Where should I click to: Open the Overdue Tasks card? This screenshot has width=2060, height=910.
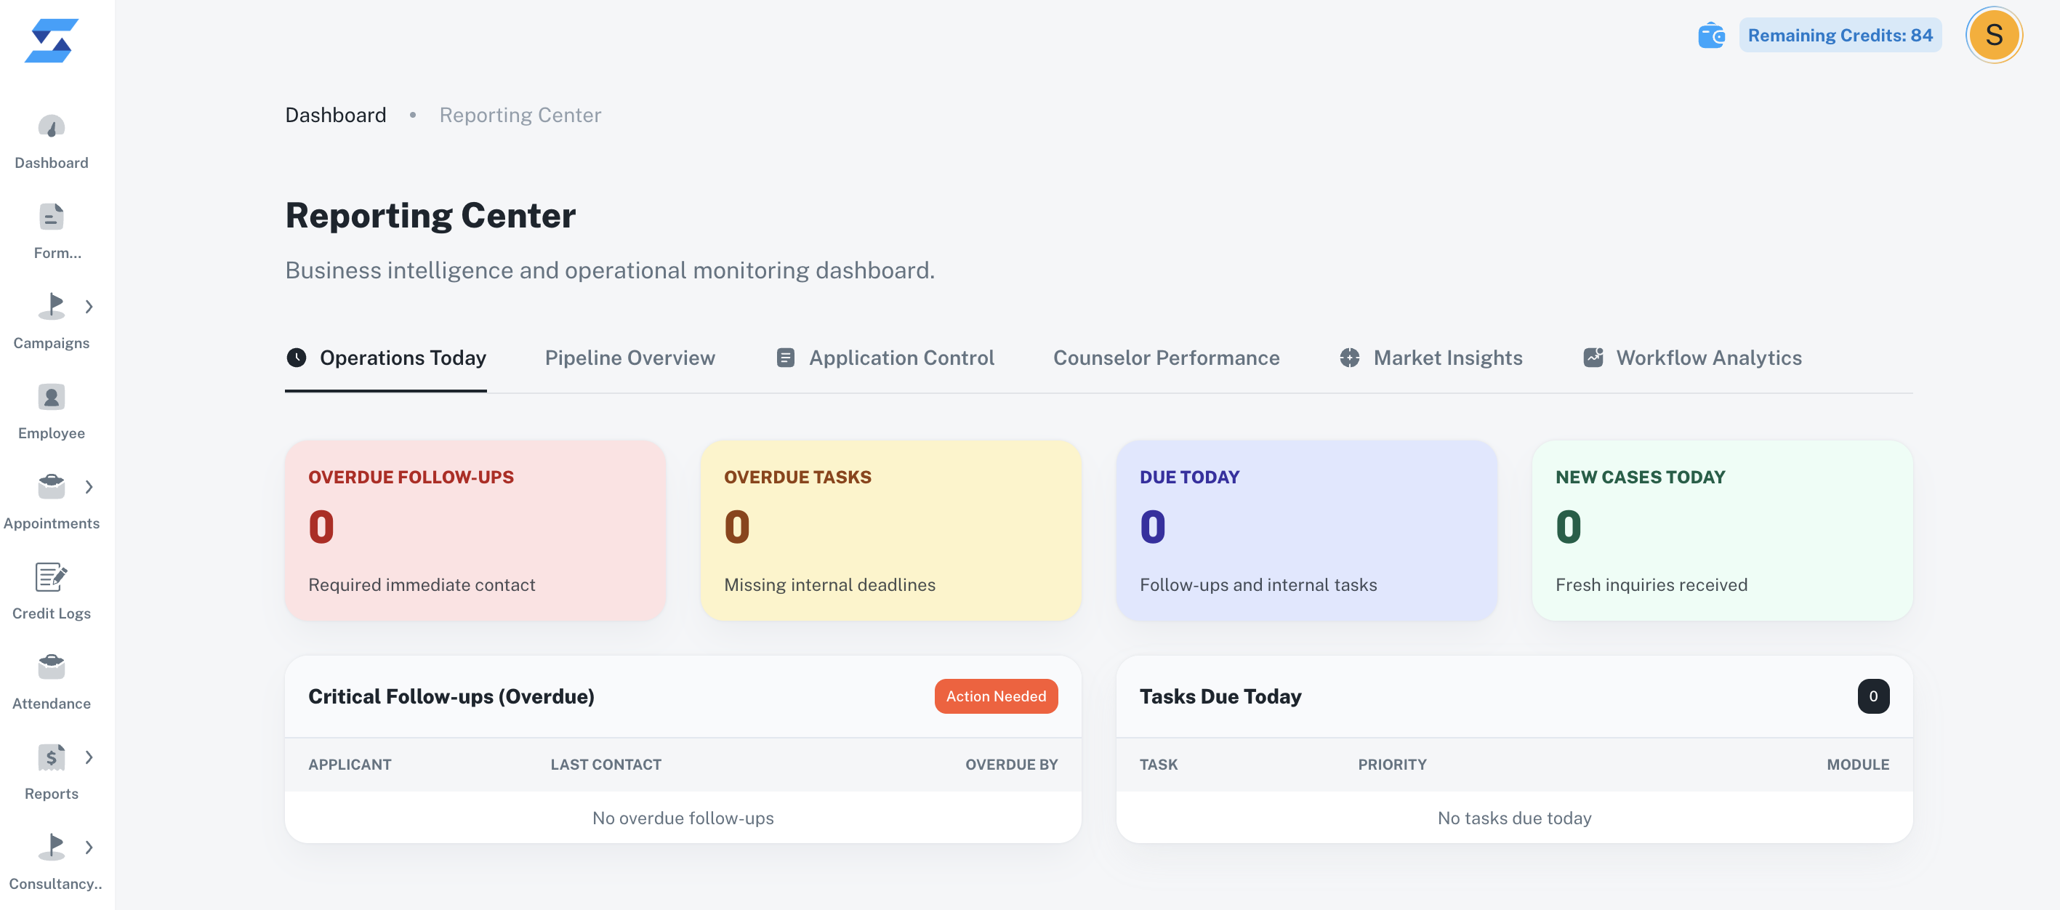pyautogui.click(x=891, y=530)
